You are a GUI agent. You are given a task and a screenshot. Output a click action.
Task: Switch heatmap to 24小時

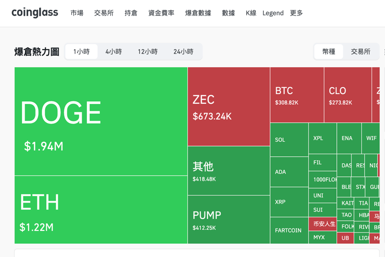183,52
